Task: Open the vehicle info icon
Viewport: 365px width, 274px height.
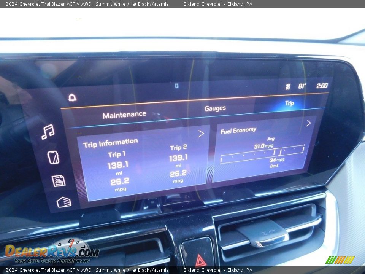Action: tap(59, 181)
